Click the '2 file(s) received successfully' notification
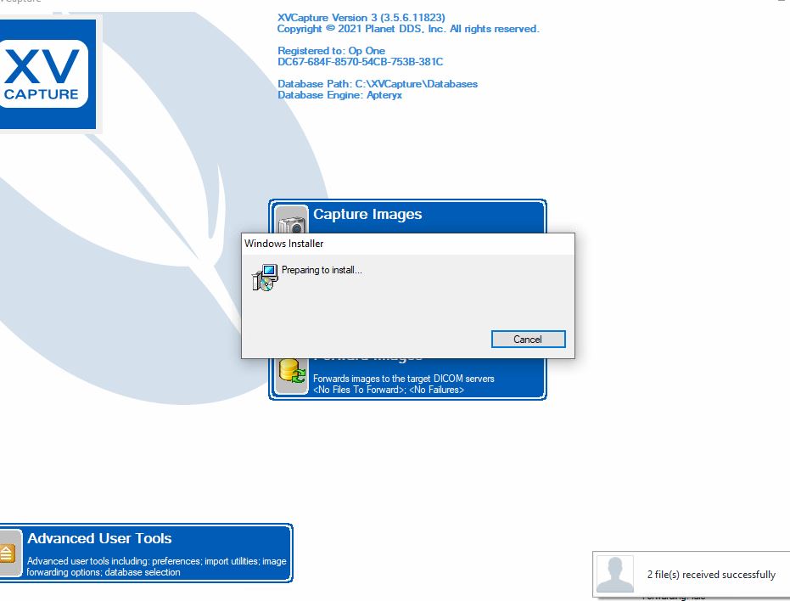790x601 pixels. pos(692,575)
